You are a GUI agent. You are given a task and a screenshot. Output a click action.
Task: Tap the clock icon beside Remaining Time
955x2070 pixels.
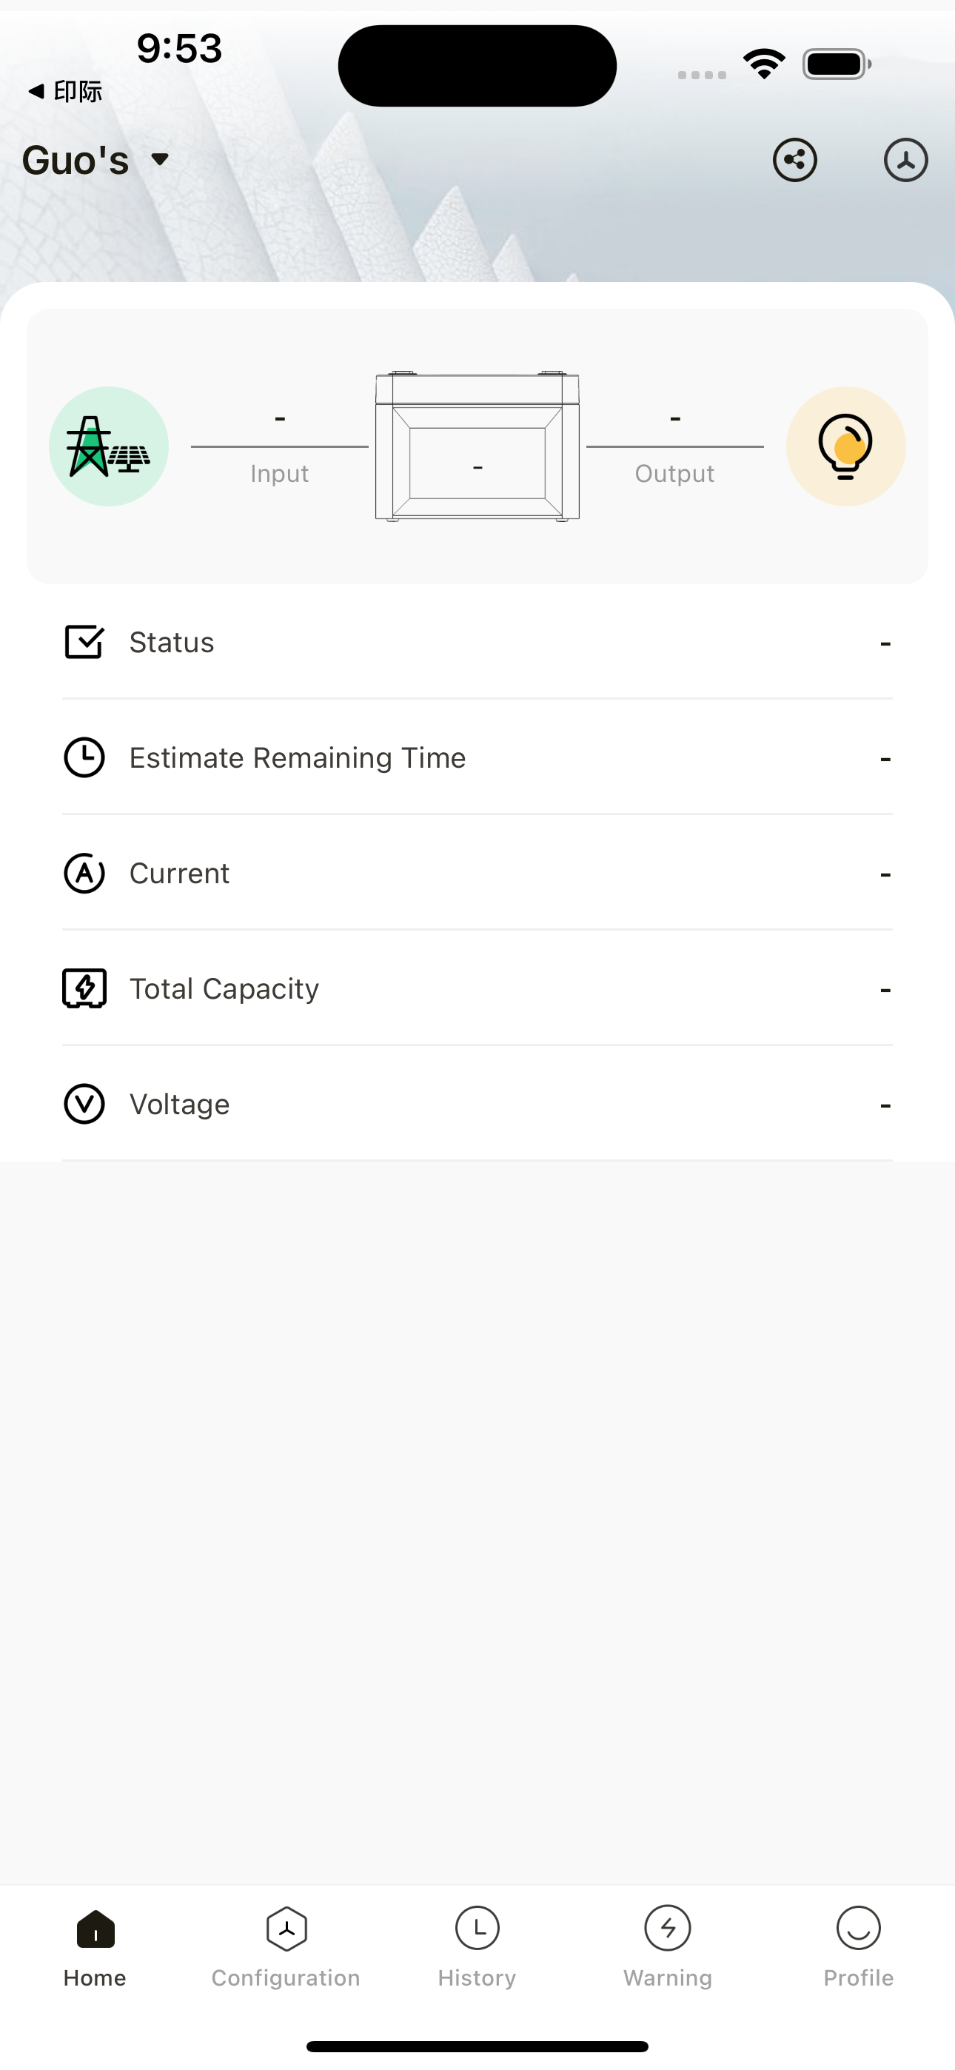[x=84, y=758]
